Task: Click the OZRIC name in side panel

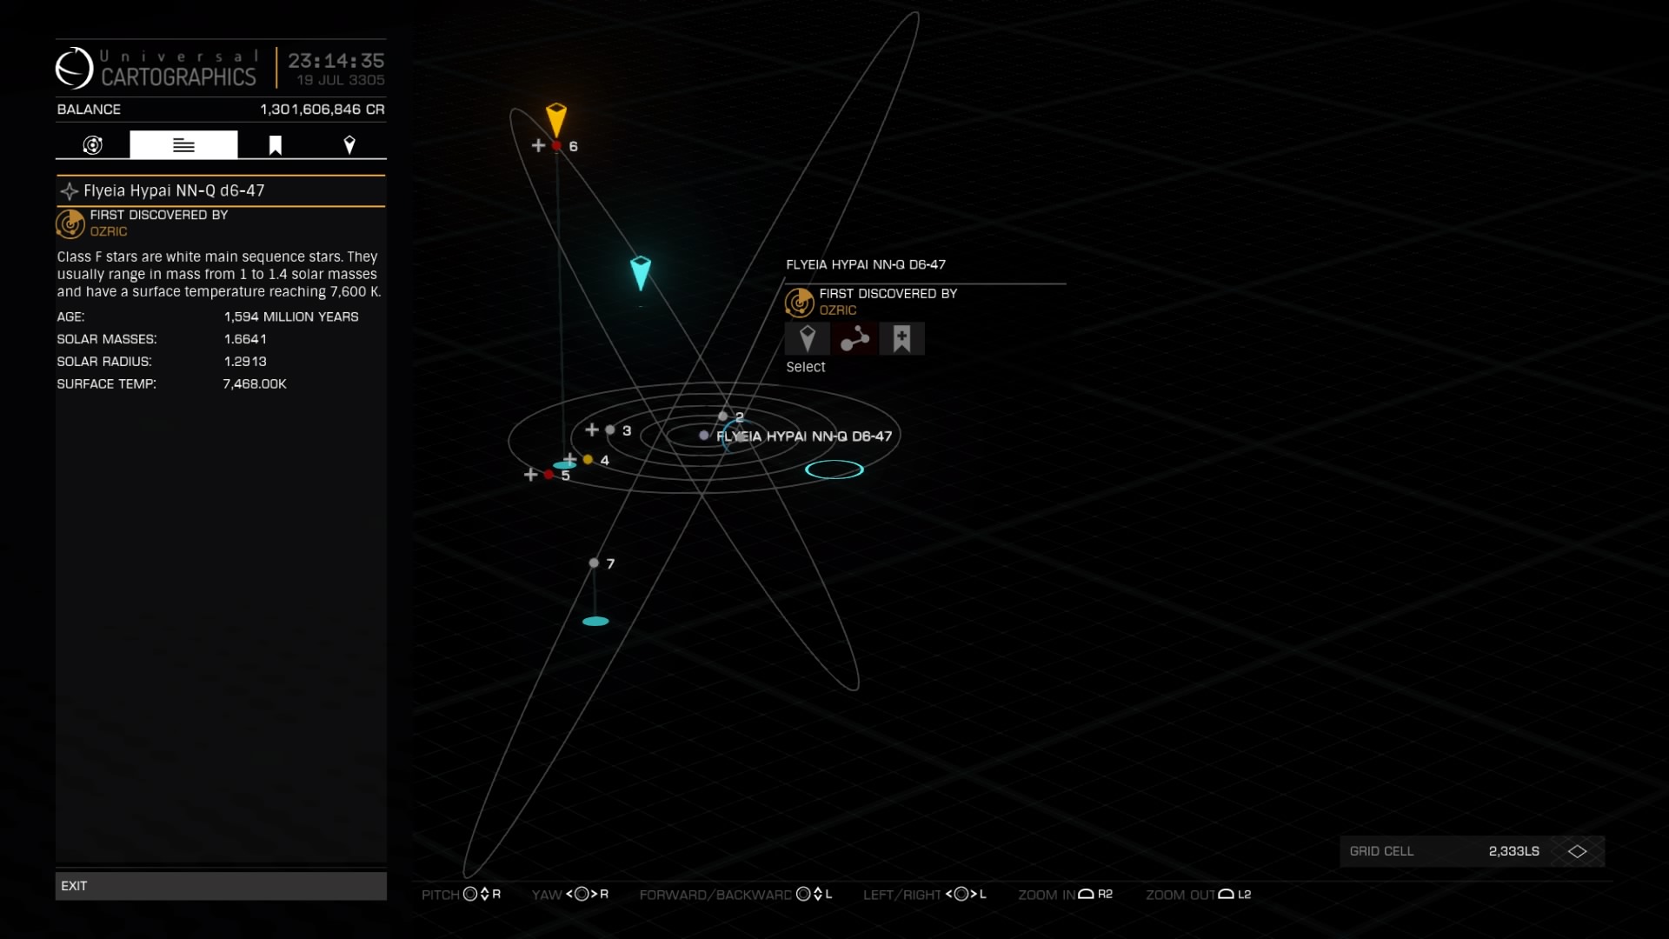Action: (x=109, y=231)
